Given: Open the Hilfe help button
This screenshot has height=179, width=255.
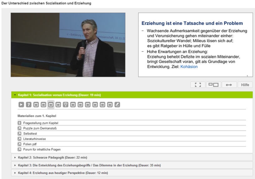Looking at the screenshot, I should (245, 85).
